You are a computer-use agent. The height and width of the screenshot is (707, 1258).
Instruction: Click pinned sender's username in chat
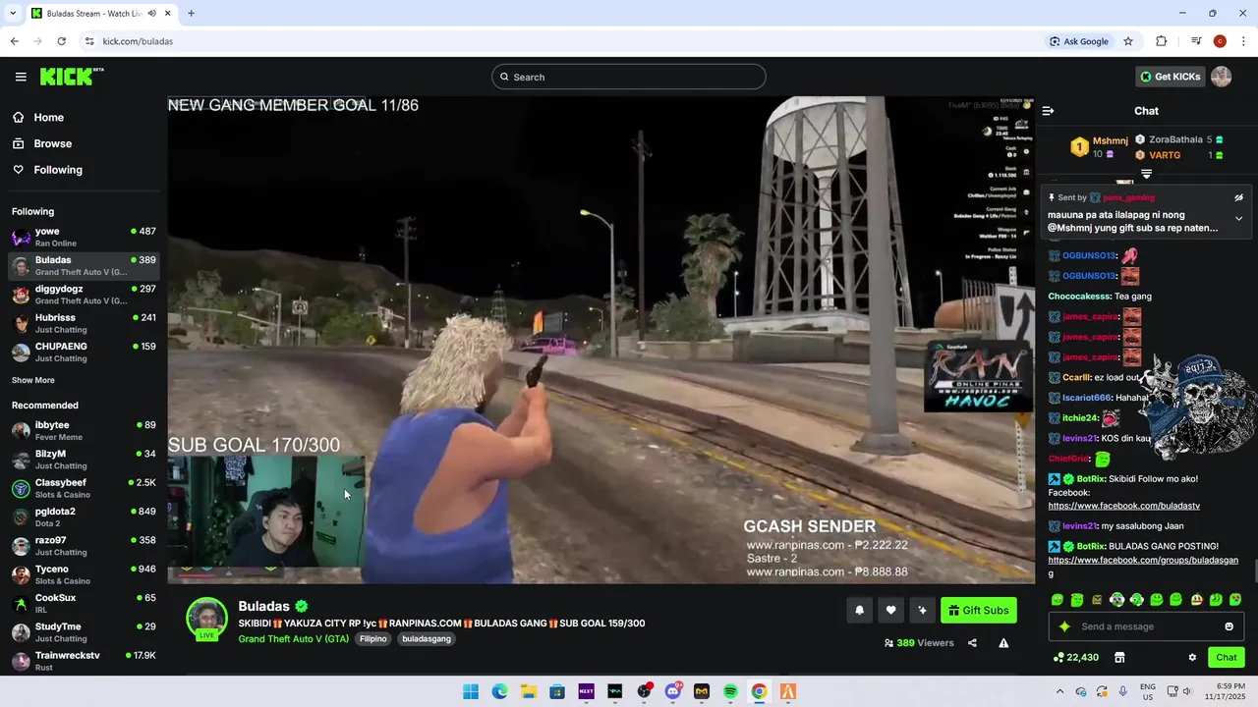pos(1127,197)
